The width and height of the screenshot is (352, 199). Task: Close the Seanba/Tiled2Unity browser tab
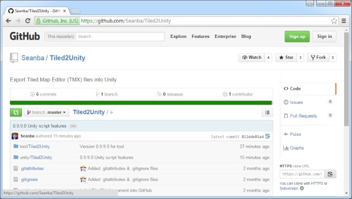coord(64,11)
